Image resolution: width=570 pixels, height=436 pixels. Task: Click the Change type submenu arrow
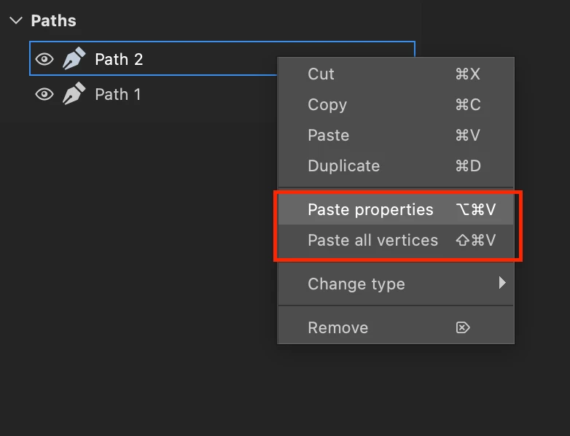[502, 283]
